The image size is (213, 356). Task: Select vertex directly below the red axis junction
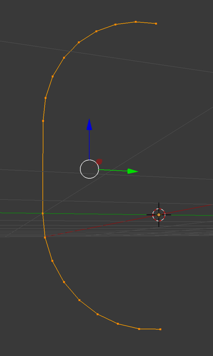coord(52,261)
